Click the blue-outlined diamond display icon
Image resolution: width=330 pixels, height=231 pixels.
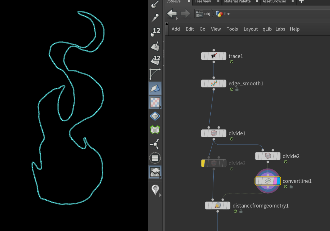155,116
